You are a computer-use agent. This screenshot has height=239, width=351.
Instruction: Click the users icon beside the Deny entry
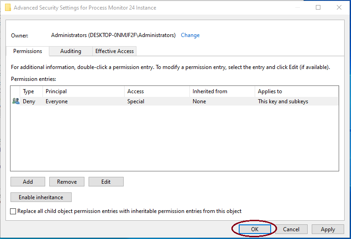click(x=16, y=101)
